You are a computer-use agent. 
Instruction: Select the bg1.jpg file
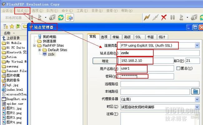[12, 85]
